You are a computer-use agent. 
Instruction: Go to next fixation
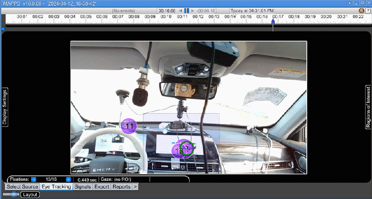point(68,179)
